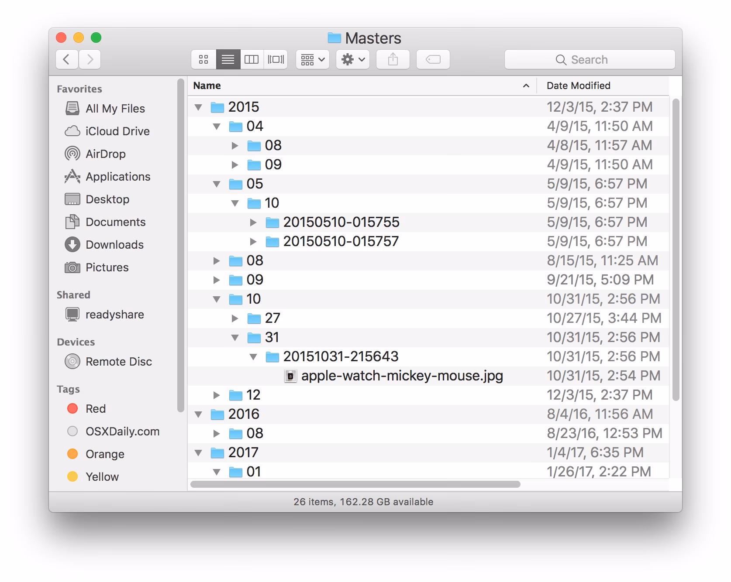Expand the 20150510-015755 folder
This screenshot has height=582, width=731.
254,222
